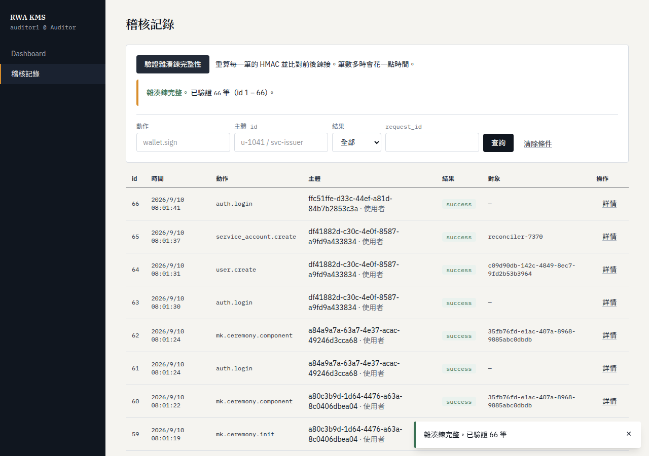Click user.create action cell
This screenshot has width=649, height=456.
point(236,270)
